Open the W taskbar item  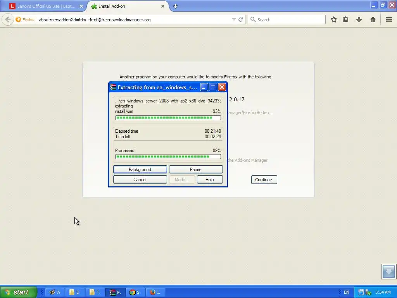pos(55,292)
